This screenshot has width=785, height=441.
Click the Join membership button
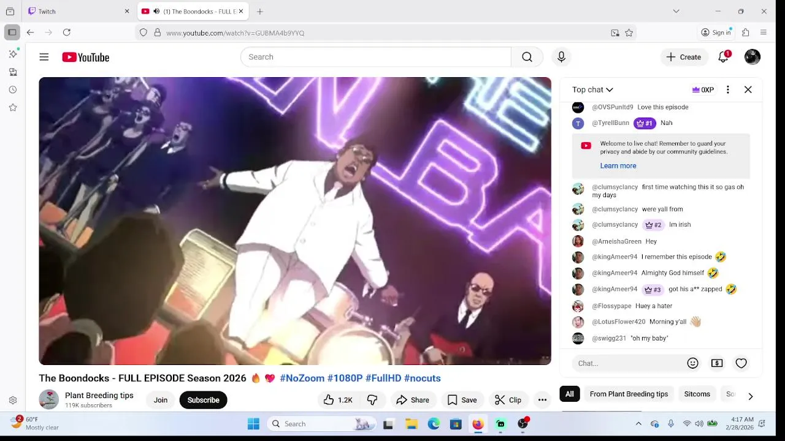[161, 400]
